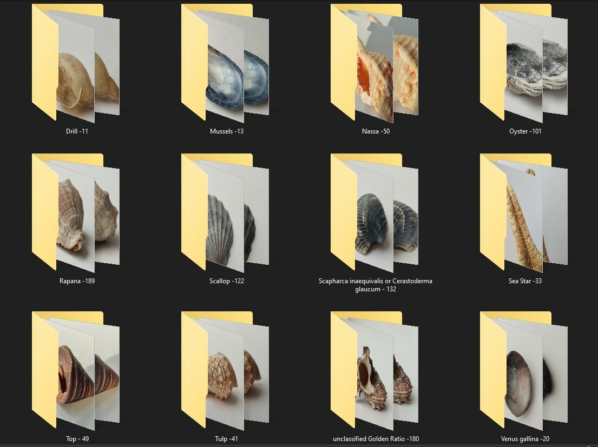Open the Scapharca inaequivalis folder

pos(373,214)
